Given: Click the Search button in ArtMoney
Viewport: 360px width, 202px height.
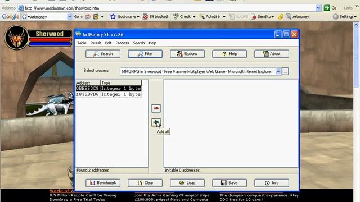Looking at the screenshot, I should pyautogui.click(x=103, y=54).
